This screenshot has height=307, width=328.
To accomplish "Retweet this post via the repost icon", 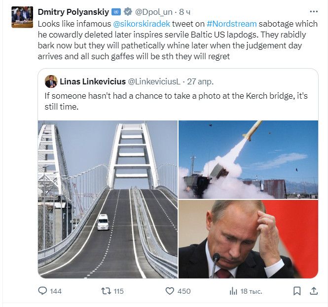I will click(106, 291).
